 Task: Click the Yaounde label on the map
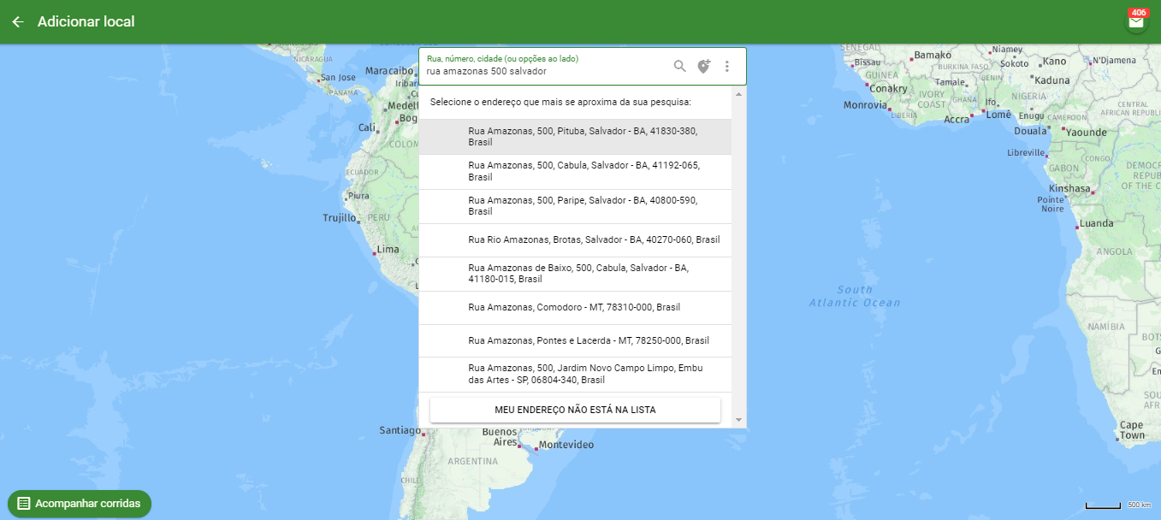click(1086, 133)
